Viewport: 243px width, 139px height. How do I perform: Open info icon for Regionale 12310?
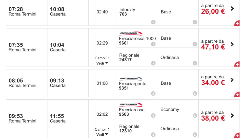[x=153, y=134]
